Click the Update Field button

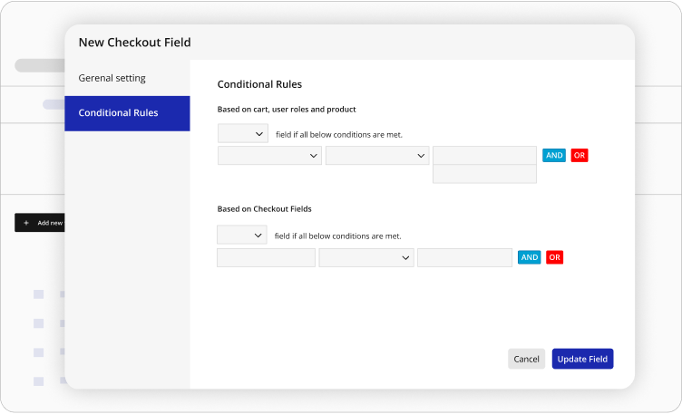(x=582, y=359)
